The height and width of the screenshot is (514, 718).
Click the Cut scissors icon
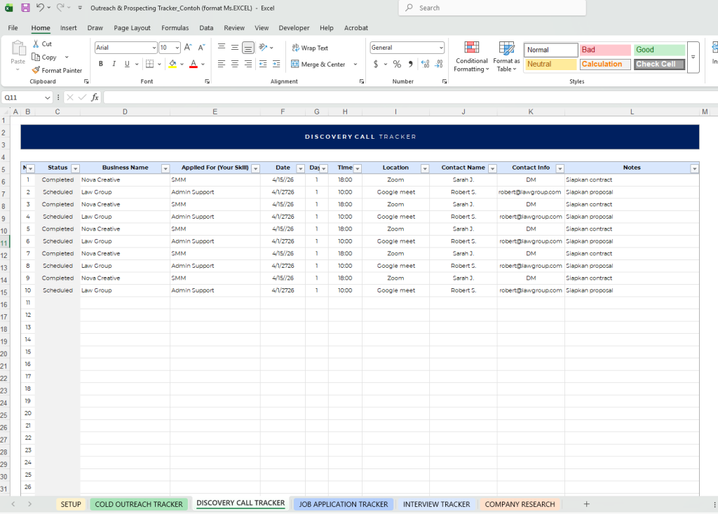36,43
